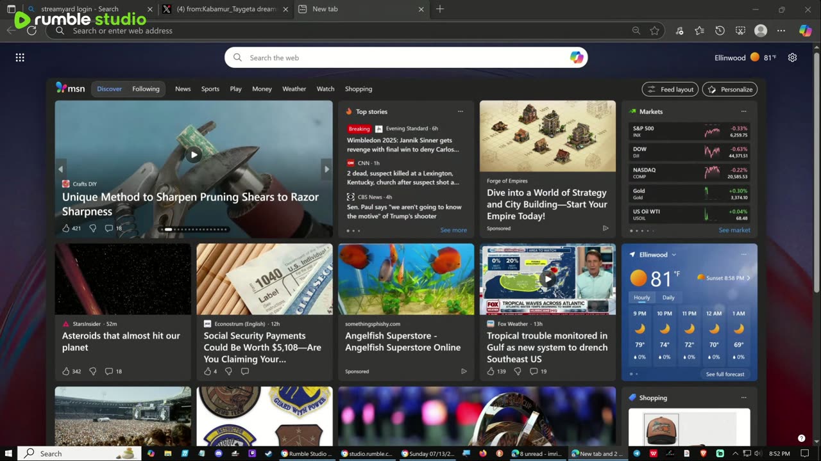Click the Feed layout button
The height and width of the screenshot is (461, 821).
pos(670,89)
